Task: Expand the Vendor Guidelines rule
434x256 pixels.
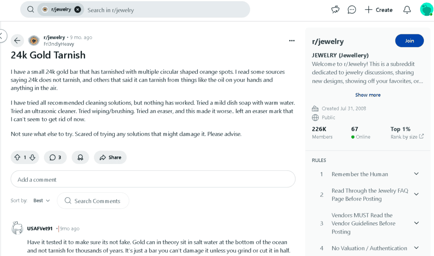Action: (416, 223)
